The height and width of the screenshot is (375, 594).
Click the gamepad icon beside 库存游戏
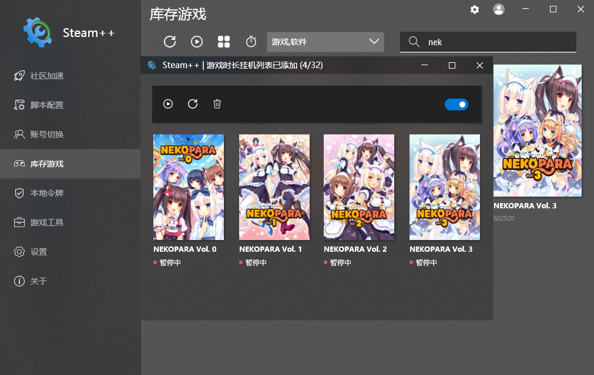(x=19, y=164)
